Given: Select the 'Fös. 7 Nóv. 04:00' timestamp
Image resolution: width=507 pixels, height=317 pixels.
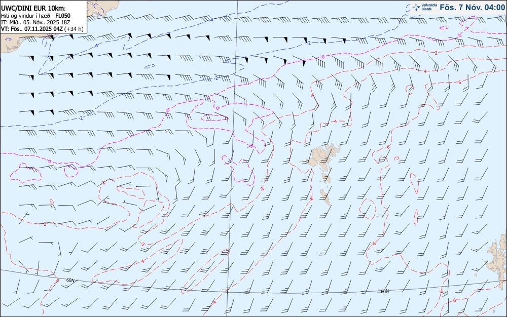Looking at the screenshot, I should click(472, 8).
